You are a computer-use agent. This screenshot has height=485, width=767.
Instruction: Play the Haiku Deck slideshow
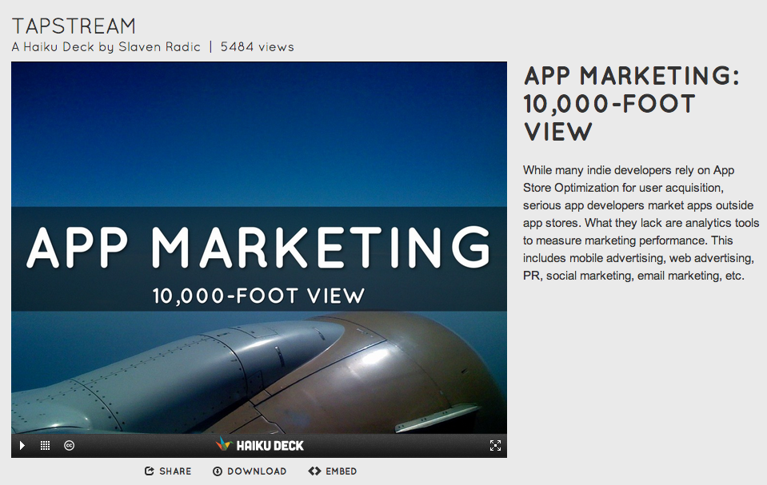[x=22, y=446]
